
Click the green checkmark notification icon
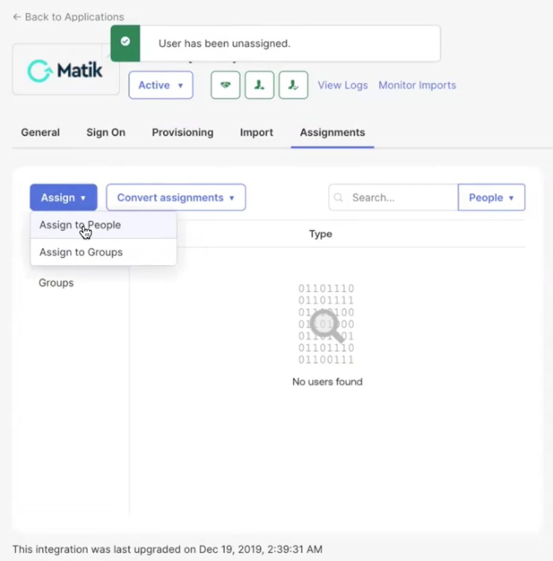[125, 43]
